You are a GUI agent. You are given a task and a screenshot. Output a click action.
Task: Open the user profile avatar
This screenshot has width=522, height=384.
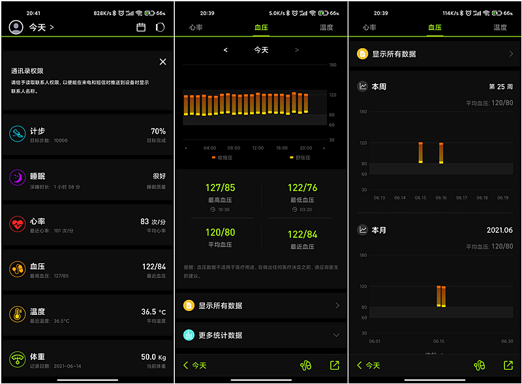(x=16, y=27)
